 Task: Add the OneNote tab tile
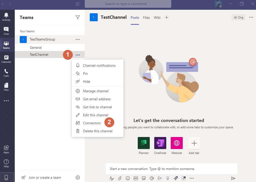click(x=160, y=143)
